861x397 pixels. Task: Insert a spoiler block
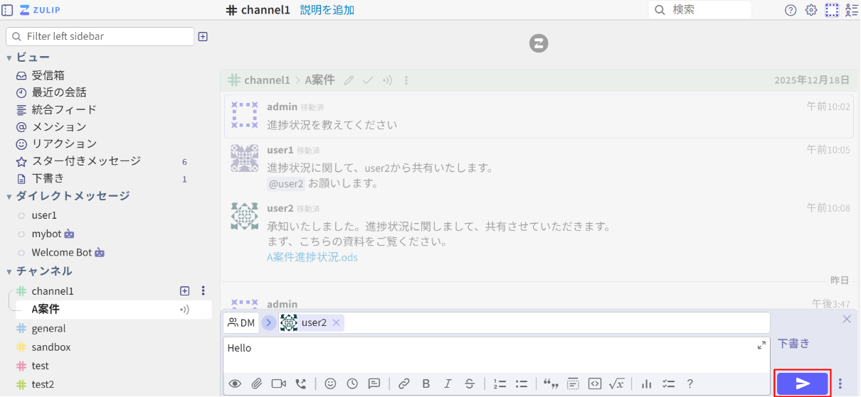tap(573, 384)
